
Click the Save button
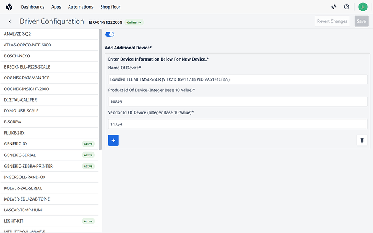361,21
